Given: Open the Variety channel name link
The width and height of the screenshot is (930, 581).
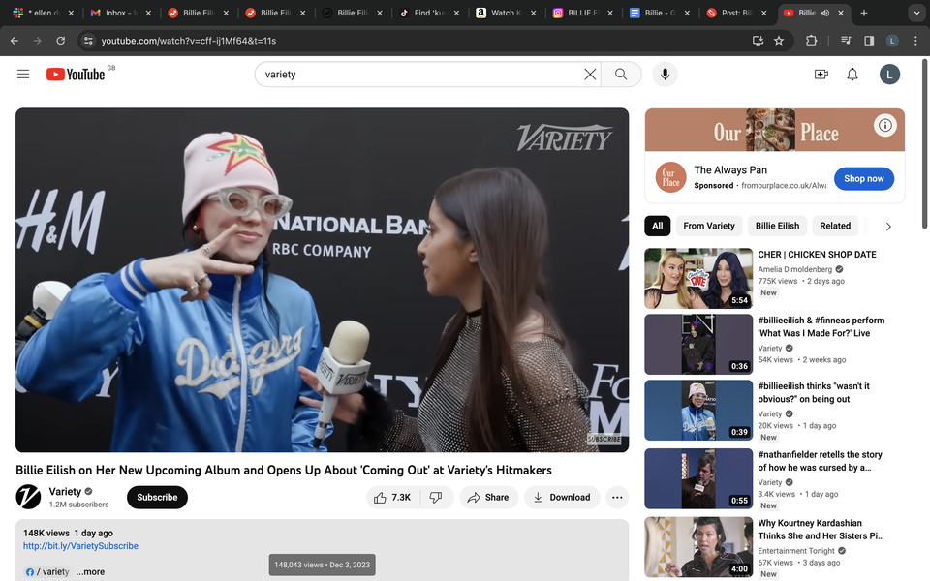Looking at the screenshot, I should (65, 492).
